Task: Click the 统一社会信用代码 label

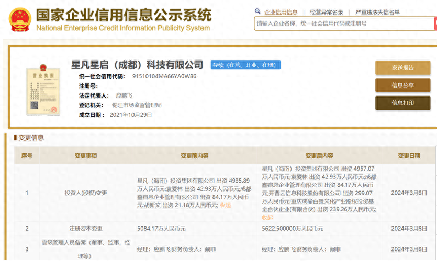Action: [x=102, y=77]
